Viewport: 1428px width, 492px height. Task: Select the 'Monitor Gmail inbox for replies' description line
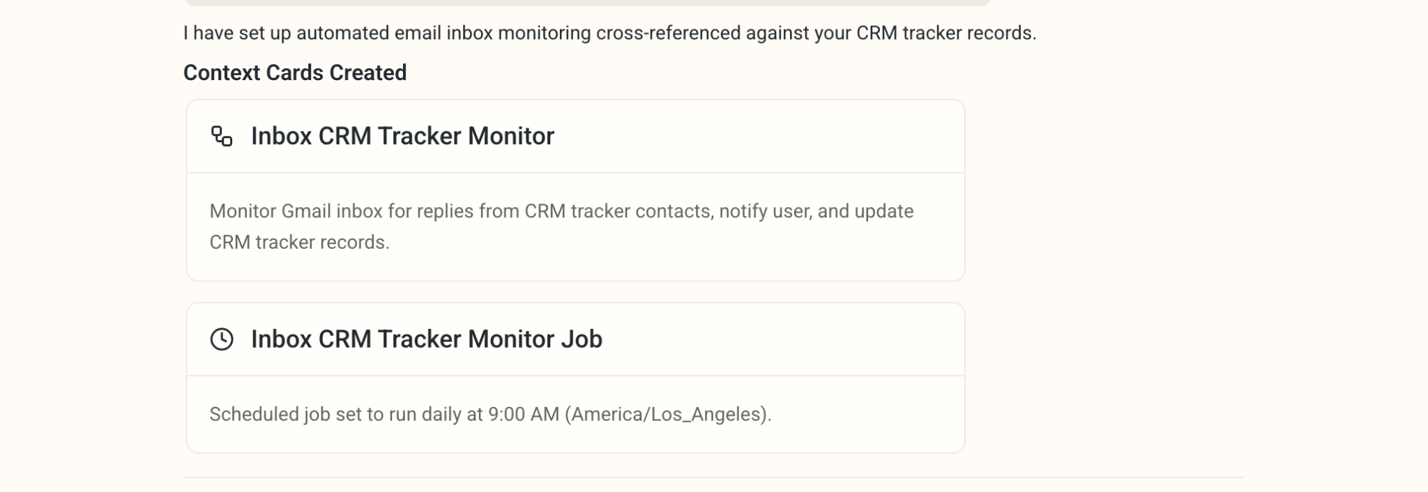(561, 211)
